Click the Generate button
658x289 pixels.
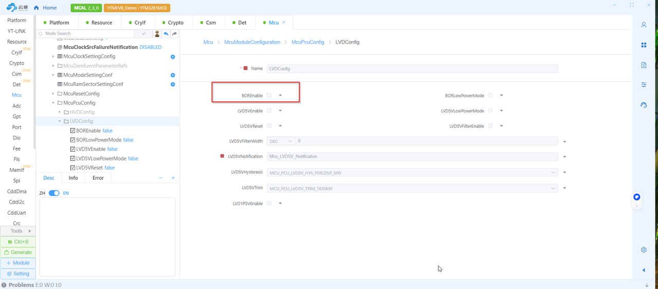[x=18, y=253]
